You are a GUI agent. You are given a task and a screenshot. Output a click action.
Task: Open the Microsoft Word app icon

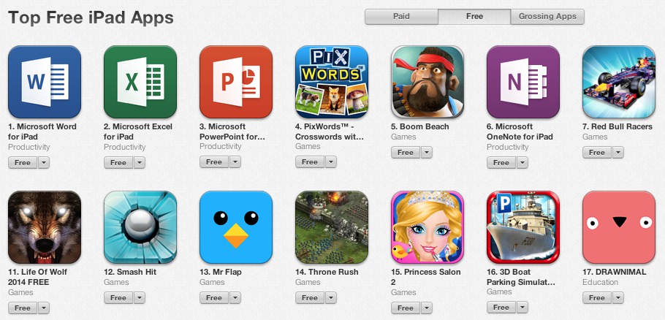[45, 82]
